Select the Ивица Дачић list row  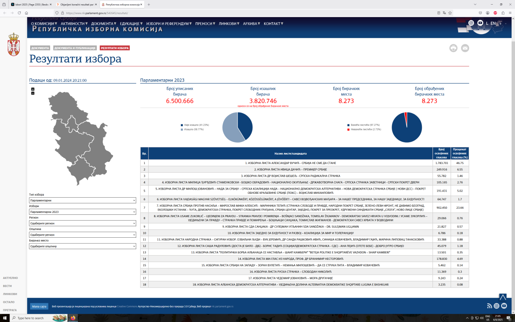pos(304,169)
